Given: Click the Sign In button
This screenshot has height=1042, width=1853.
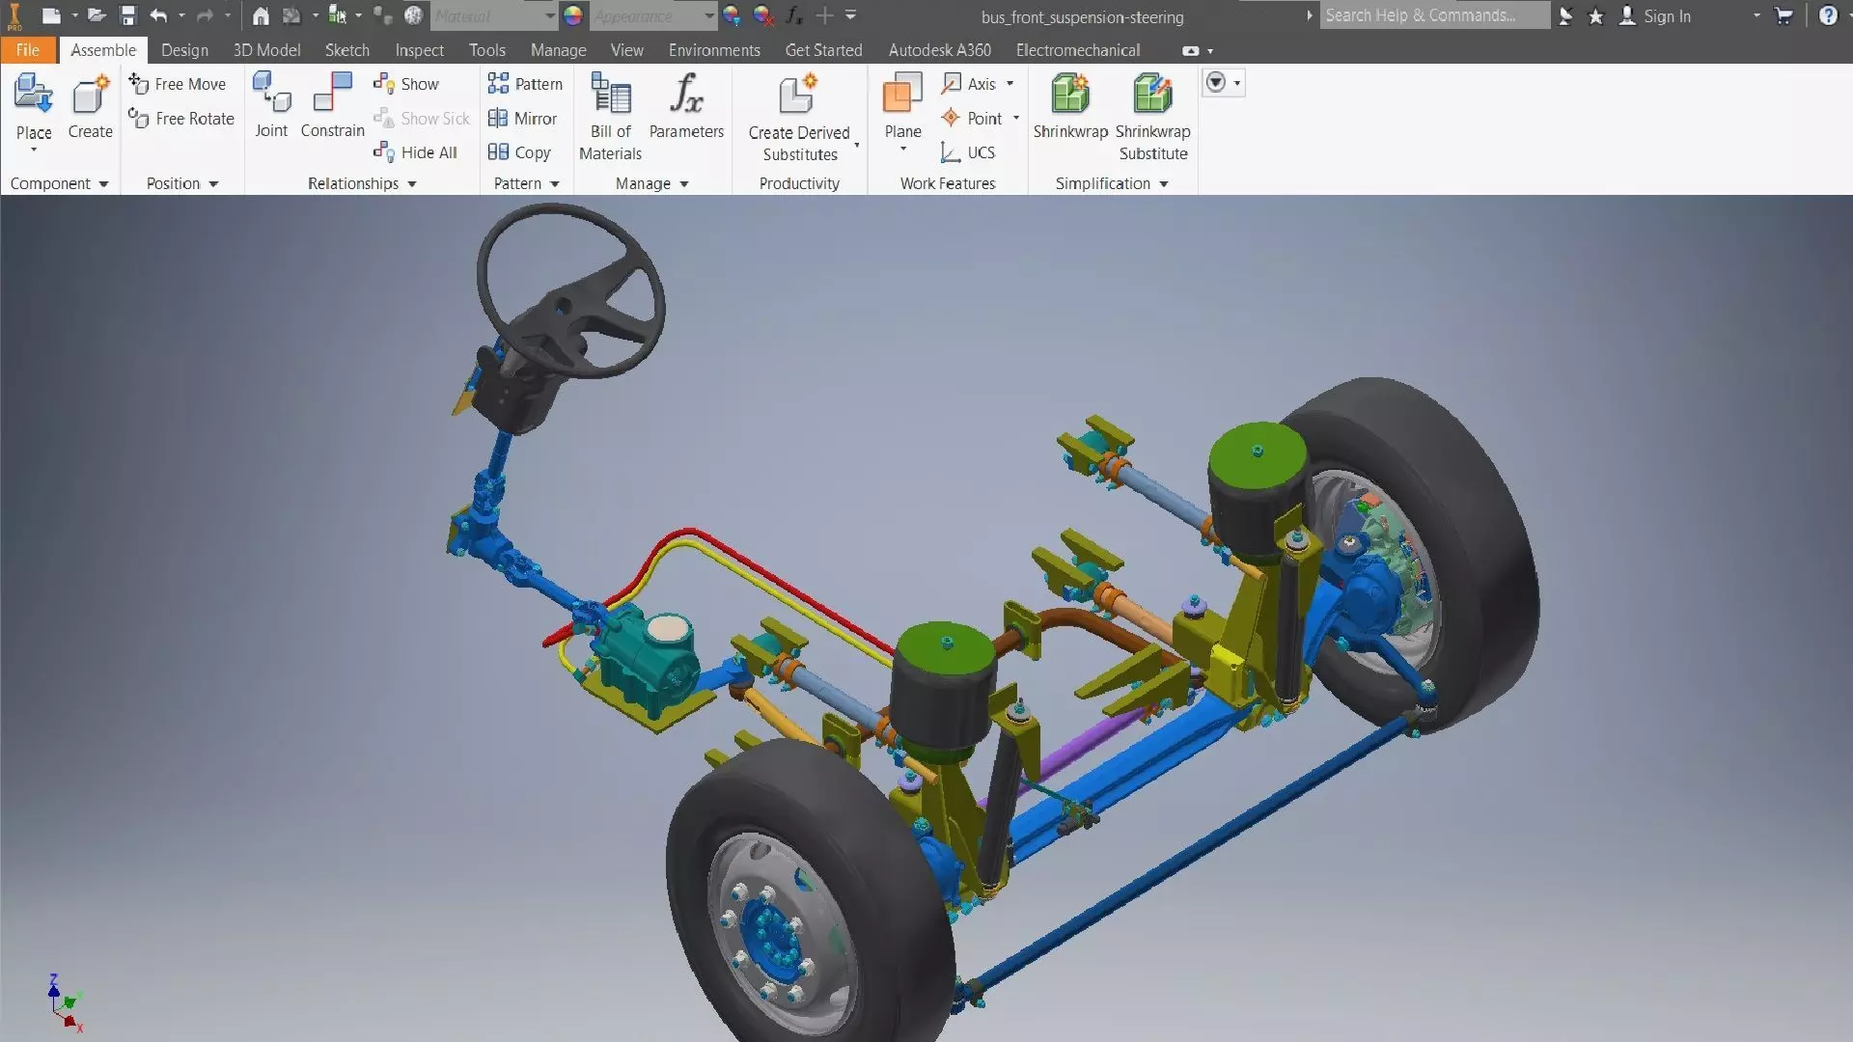Looking at the screenshot, I should pos(1656,15).
